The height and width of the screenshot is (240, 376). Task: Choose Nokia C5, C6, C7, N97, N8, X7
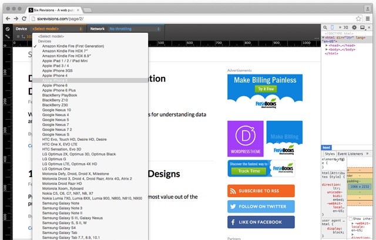90,193
